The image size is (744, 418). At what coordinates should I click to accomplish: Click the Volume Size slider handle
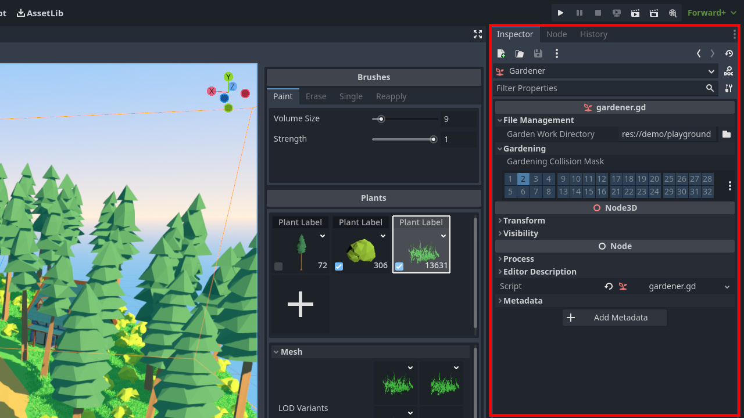pos(380,118)
